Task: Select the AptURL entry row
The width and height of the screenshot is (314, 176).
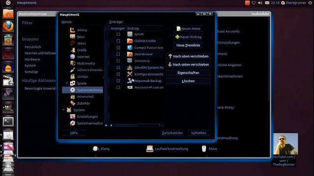Action: pyautogui.click(x=137, y=34)
